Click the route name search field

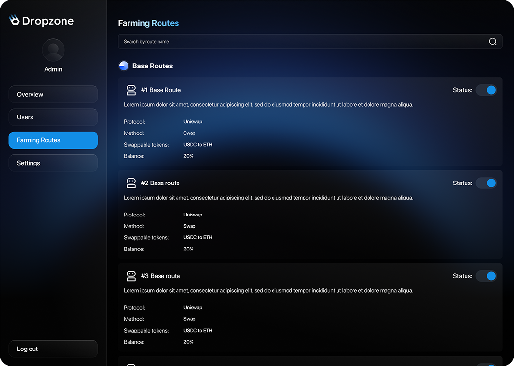291,41
